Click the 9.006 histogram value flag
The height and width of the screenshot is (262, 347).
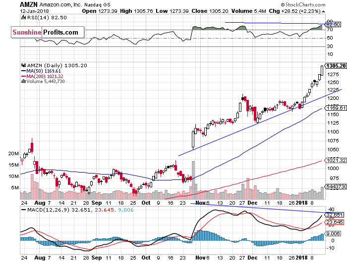coord(333,233)
